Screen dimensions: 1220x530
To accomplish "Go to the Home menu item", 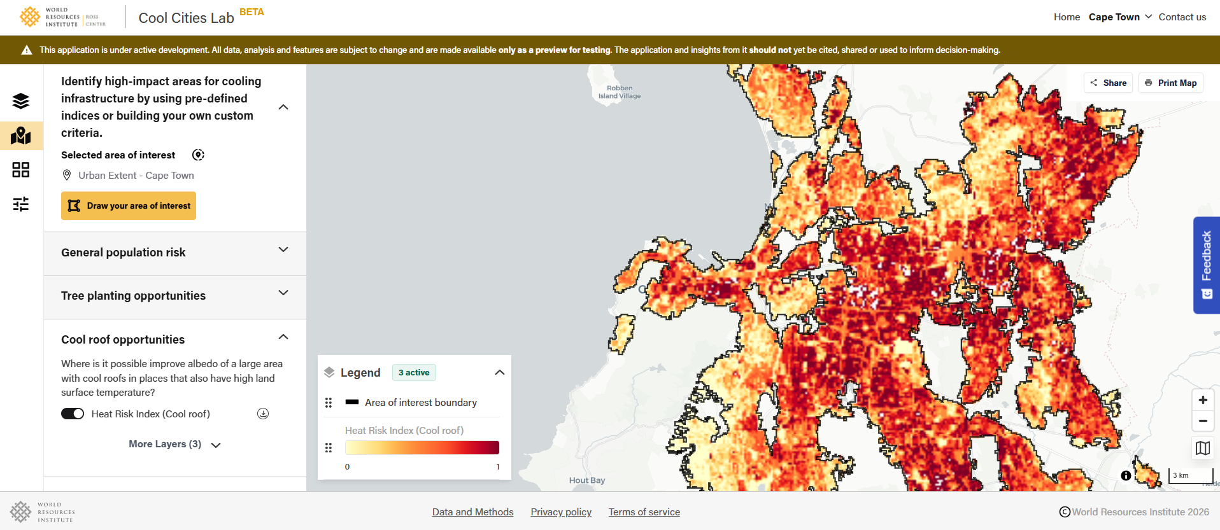I will click(x=1067, y=17).
